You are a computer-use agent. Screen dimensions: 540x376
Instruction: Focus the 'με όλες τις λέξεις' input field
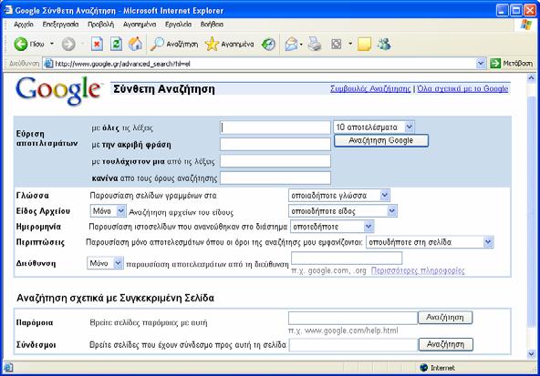[x=275, y=127]
